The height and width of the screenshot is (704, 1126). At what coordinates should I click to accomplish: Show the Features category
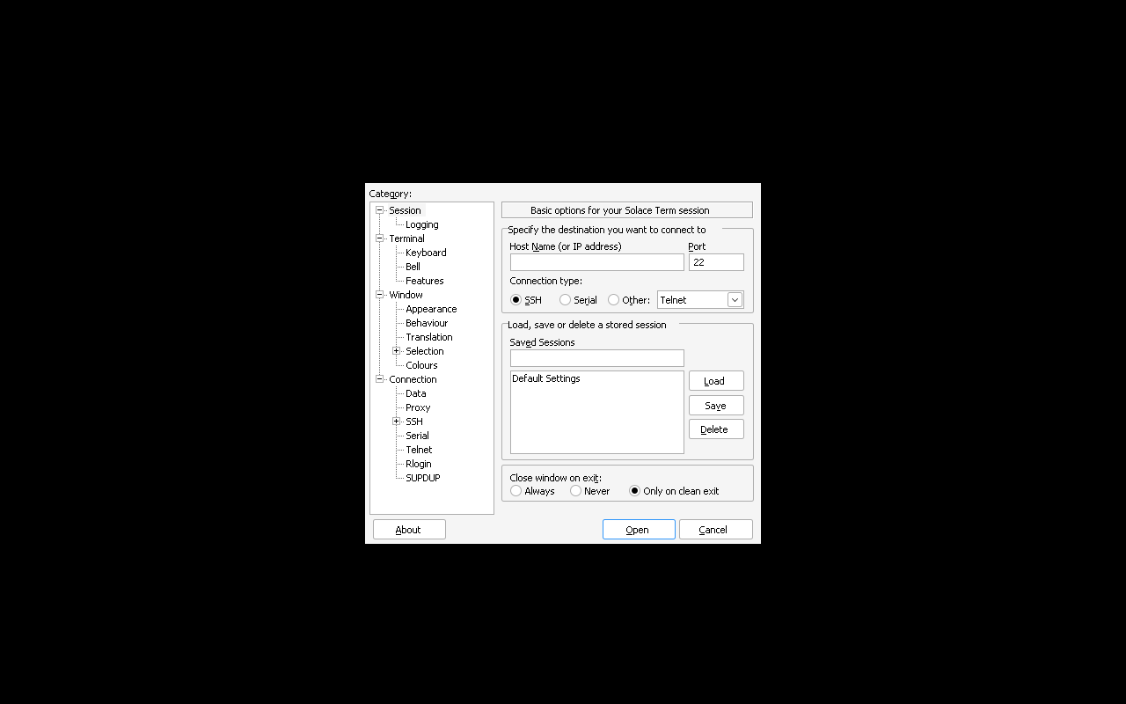[x=425, y=281]
